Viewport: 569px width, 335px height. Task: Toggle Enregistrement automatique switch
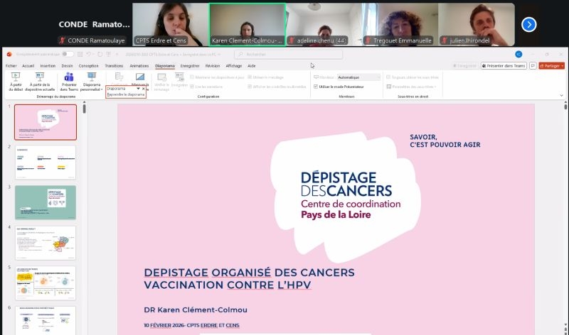[67, 55]
